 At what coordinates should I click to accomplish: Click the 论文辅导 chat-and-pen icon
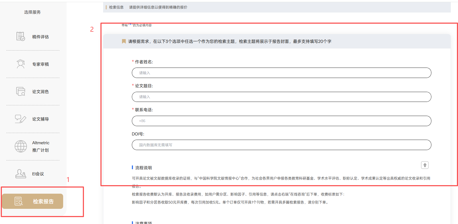coord(21,119)
